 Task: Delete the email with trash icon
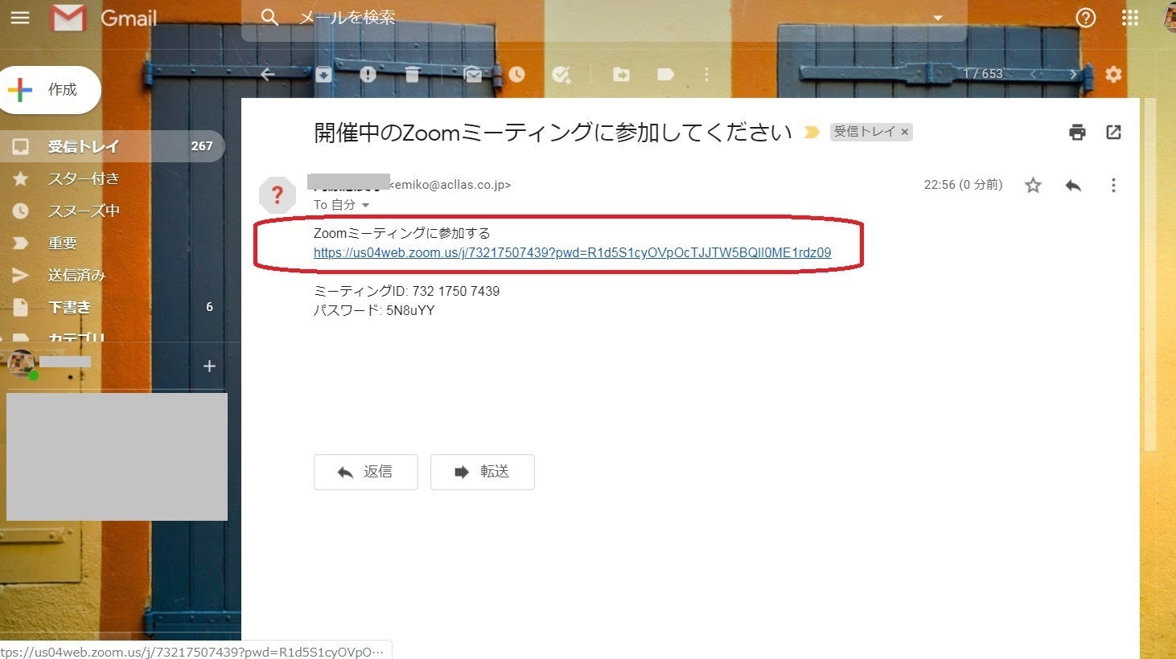click(413, 74)
